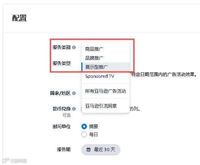
Task: Click the 配置 section heading
Action: pyautogui.click(x=19, y=18)
